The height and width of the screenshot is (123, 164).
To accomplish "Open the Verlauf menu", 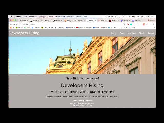I will (51, 17).
